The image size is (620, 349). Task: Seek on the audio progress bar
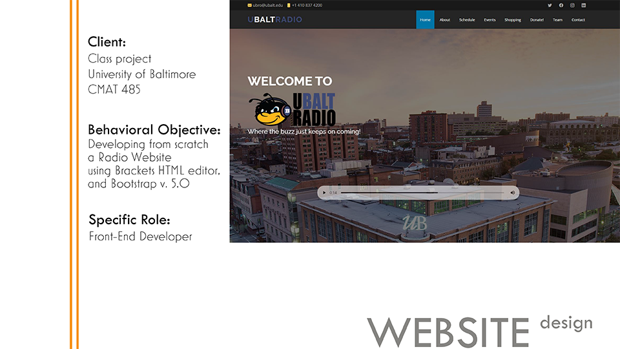click(422, 193)
